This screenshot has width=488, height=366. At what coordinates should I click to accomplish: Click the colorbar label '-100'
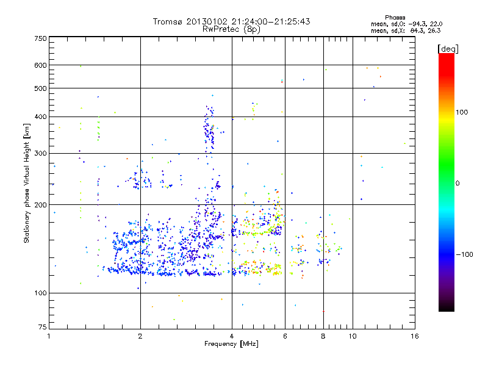[x=464, y=254]
